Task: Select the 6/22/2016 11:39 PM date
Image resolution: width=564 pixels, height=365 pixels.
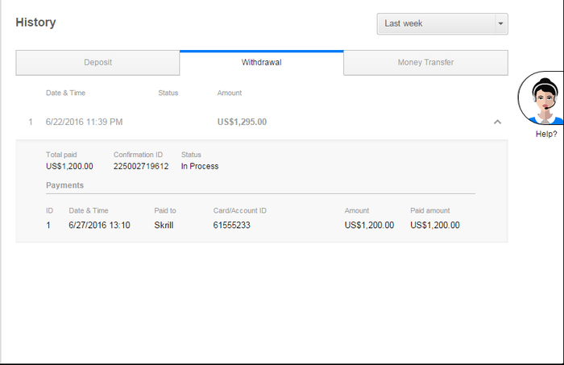Action: click(84, 122)
